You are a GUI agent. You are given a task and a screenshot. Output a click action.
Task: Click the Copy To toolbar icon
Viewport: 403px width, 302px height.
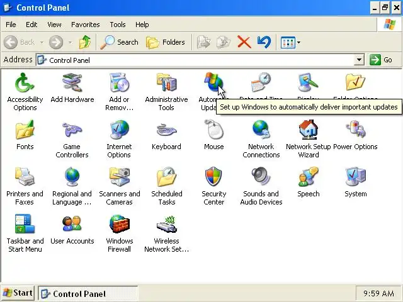[224, 42]
